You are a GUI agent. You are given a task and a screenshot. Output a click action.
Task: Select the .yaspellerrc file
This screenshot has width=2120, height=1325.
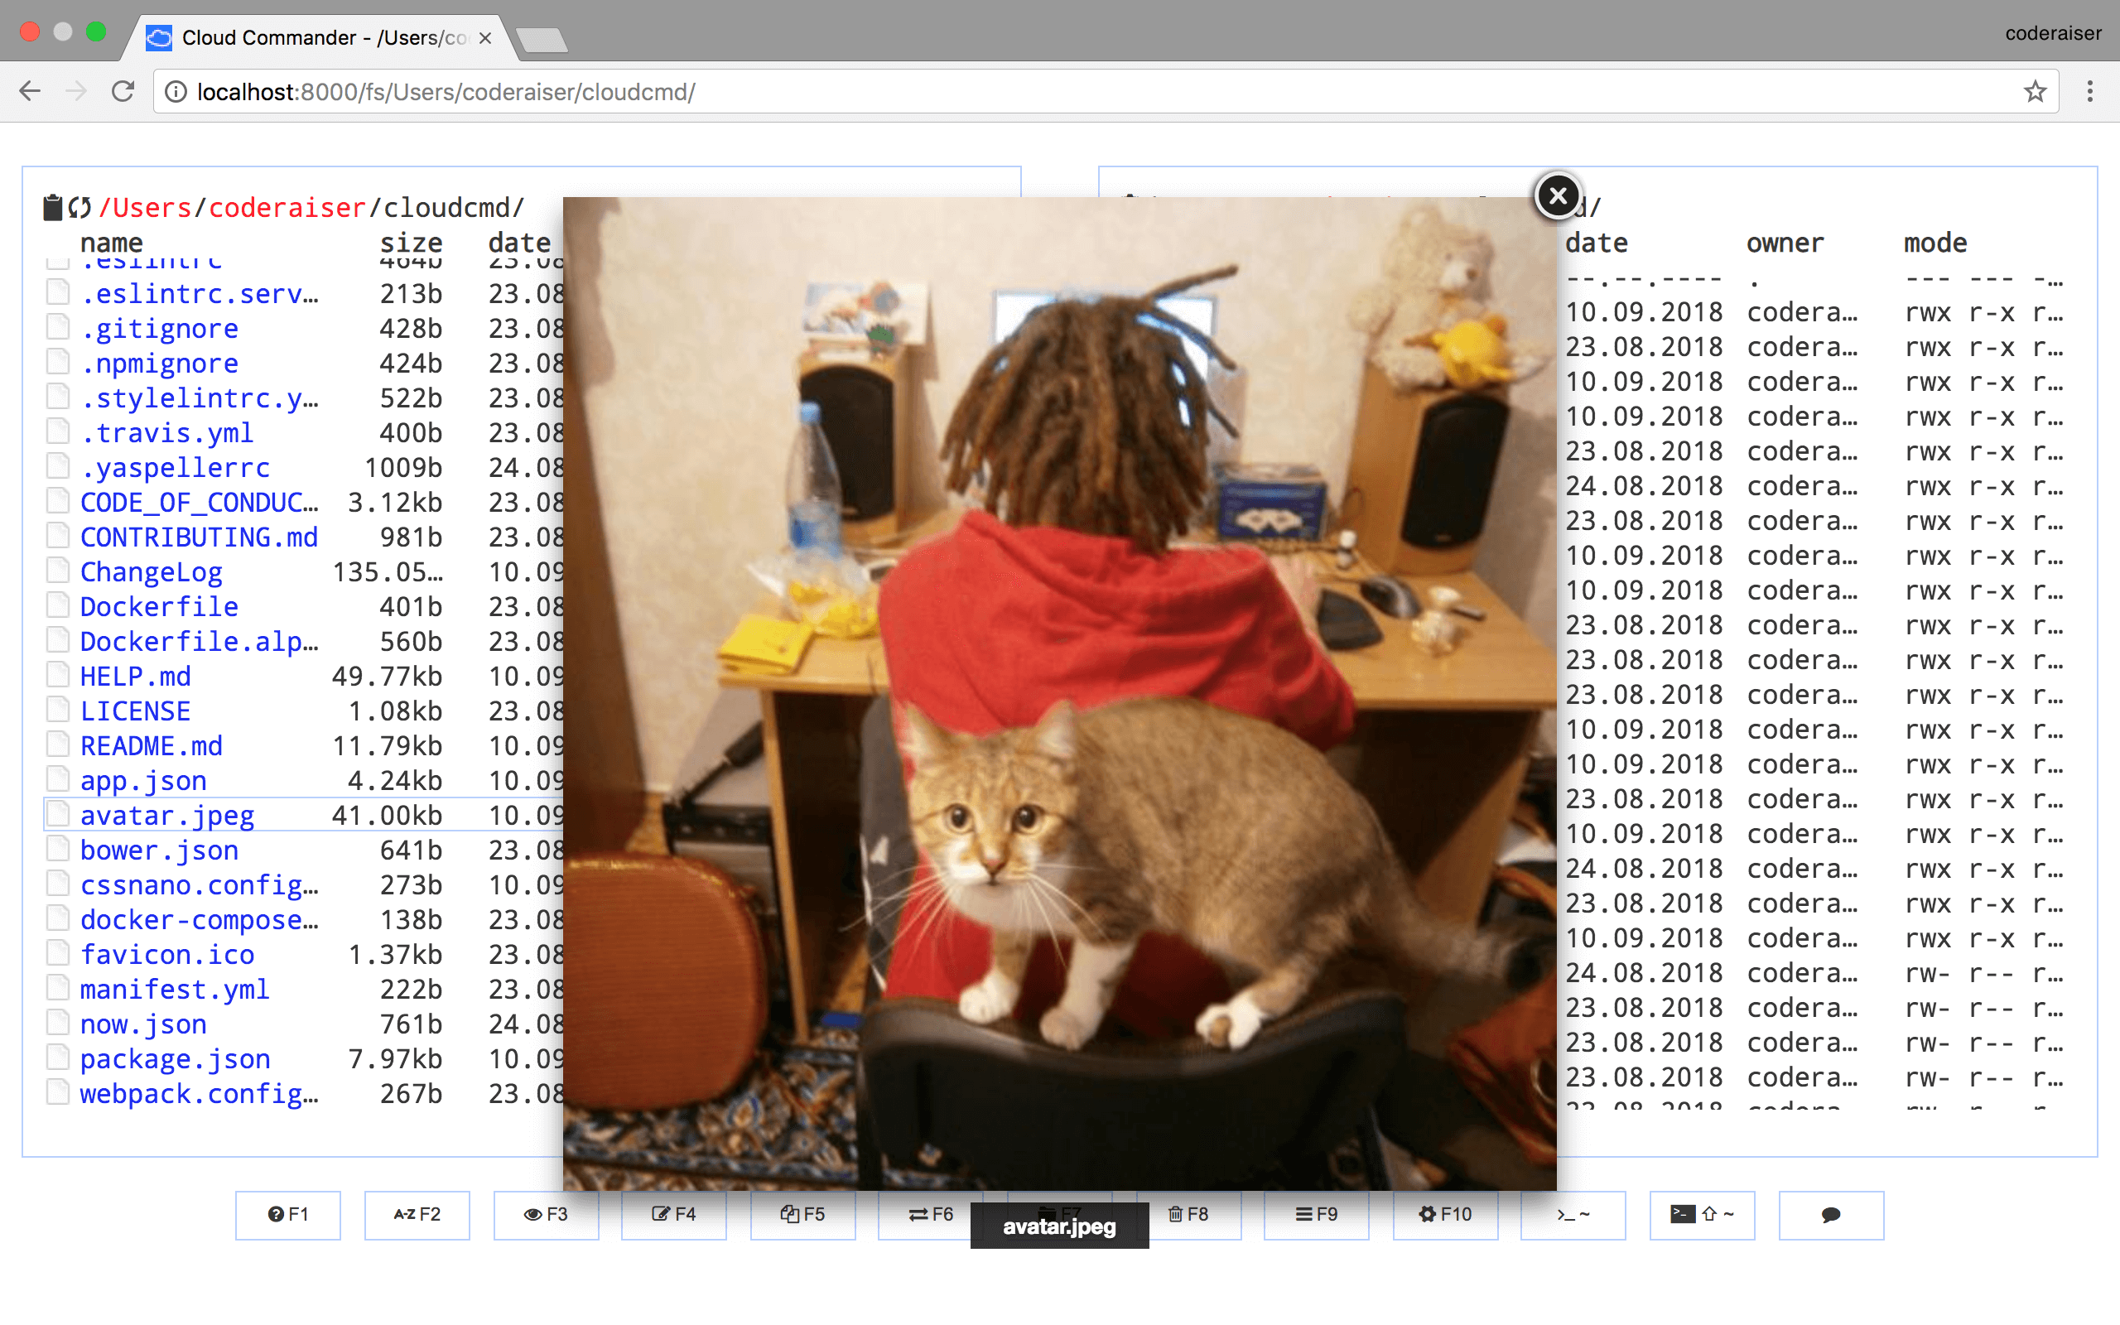[x=176, y=467]
